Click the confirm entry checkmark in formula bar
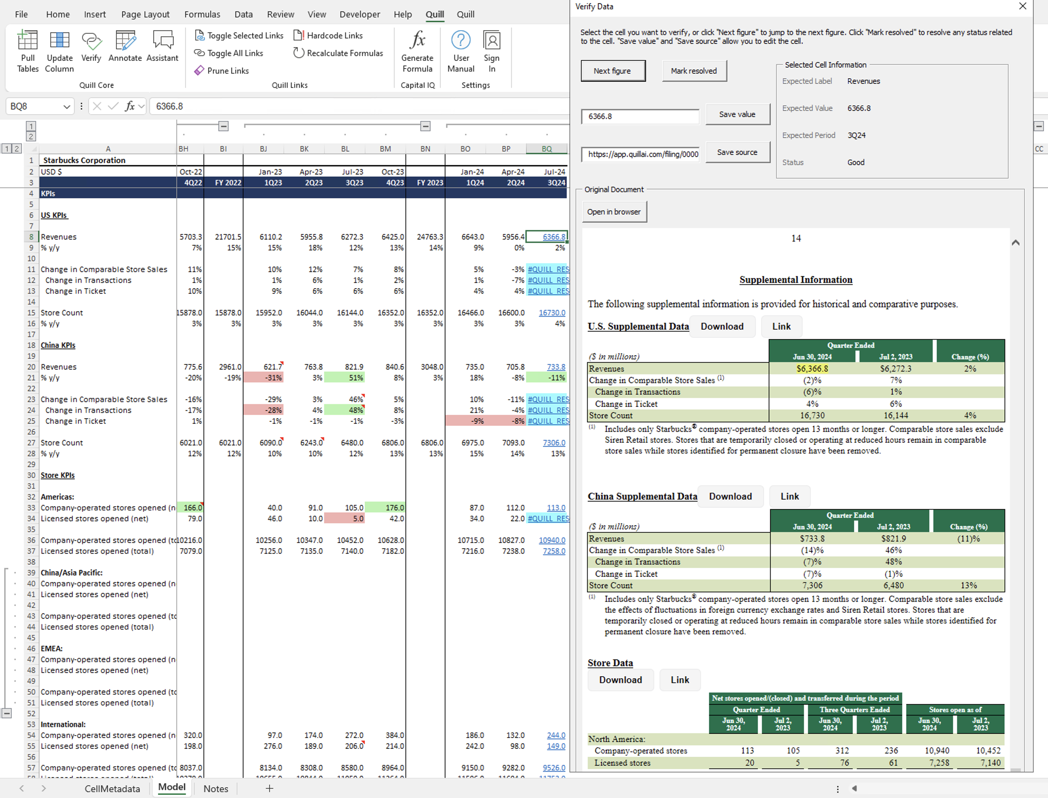 click(113, 106)
